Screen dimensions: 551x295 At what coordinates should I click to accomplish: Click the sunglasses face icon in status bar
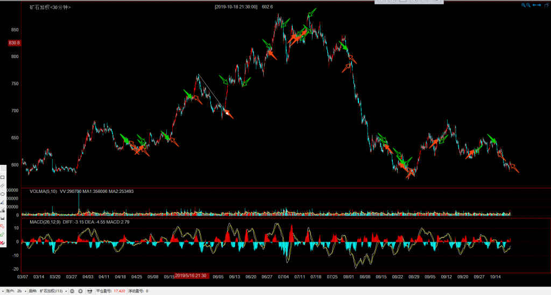tap(90, 291)
